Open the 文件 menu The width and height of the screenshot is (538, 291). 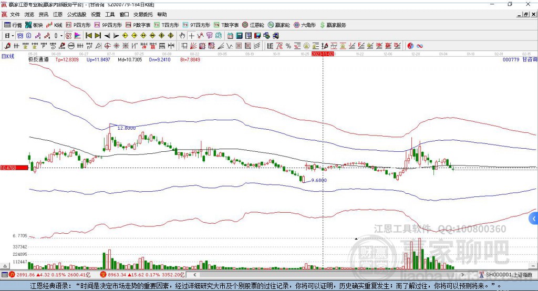coord(15,14)
